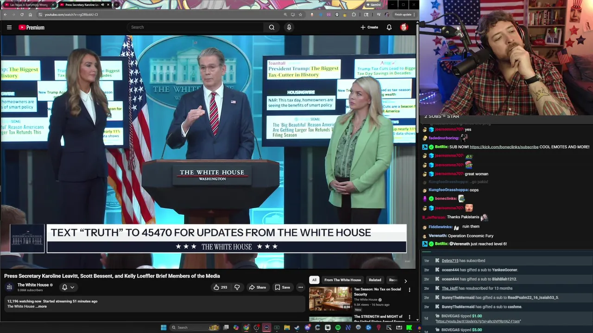Open Gemini button in Chrome title bar
Image resolution: width=593 pixels, height=333 pixels.
(x=373, y=5)
